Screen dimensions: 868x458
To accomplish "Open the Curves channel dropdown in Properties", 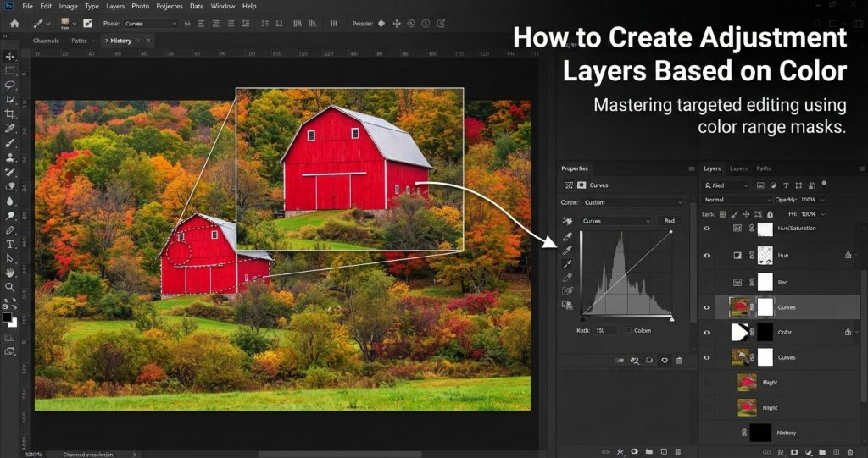I will 616,221.
